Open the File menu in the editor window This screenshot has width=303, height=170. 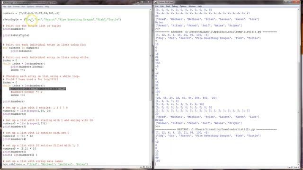(4, 7)
